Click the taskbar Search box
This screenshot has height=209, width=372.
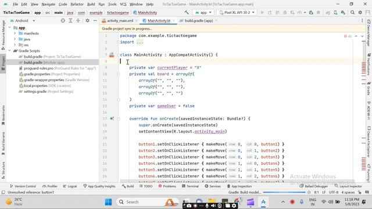pos(147,202)
